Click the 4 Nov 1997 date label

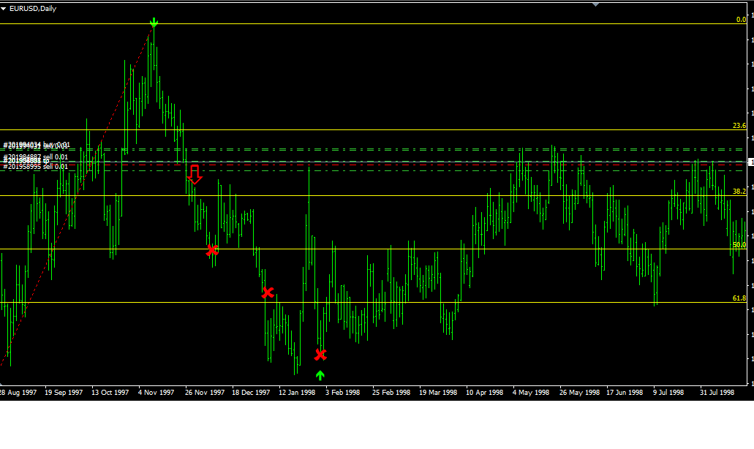(157, 392)
